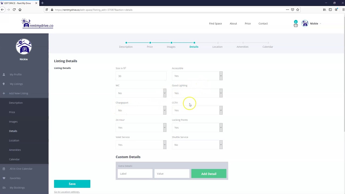Open the WC dropdown

[141, 93]
